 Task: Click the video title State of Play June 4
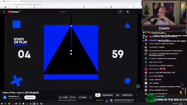pyautogui.click(x=21, y=93)
